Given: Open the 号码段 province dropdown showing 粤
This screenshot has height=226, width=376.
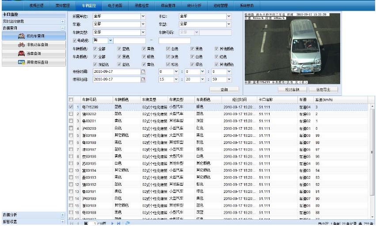Looking at the screenshot, I should tap(110, 41).
